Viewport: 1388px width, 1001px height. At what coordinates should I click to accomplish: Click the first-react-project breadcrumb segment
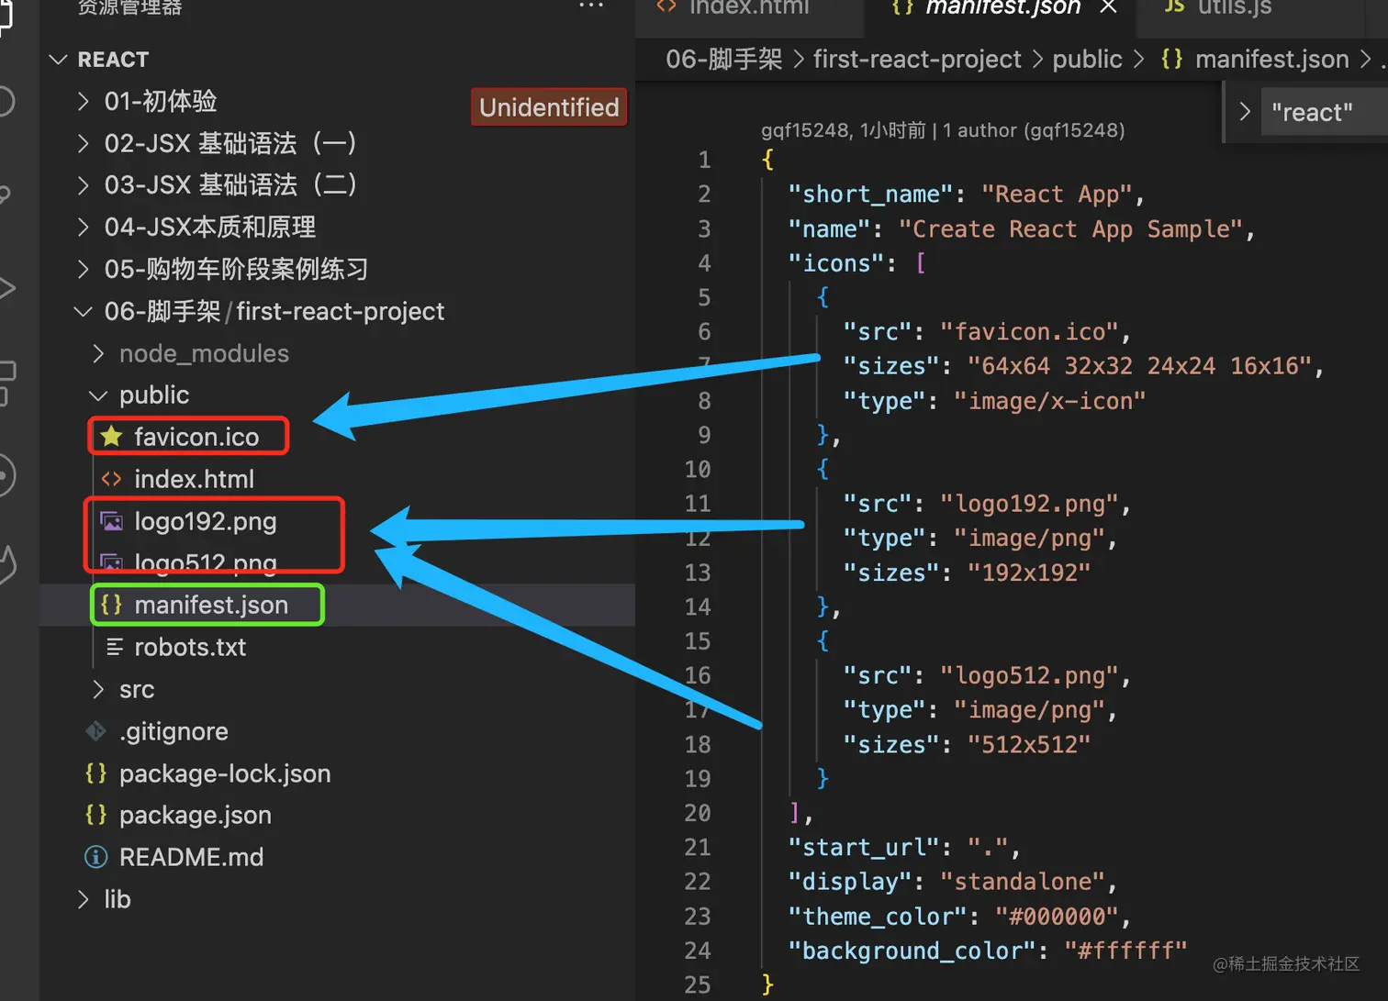[917, 60]
